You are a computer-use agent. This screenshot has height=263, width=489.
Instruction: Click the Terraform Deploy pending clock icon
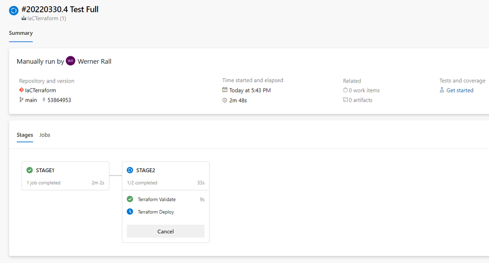pyautogui.click(x=130, y=212)
